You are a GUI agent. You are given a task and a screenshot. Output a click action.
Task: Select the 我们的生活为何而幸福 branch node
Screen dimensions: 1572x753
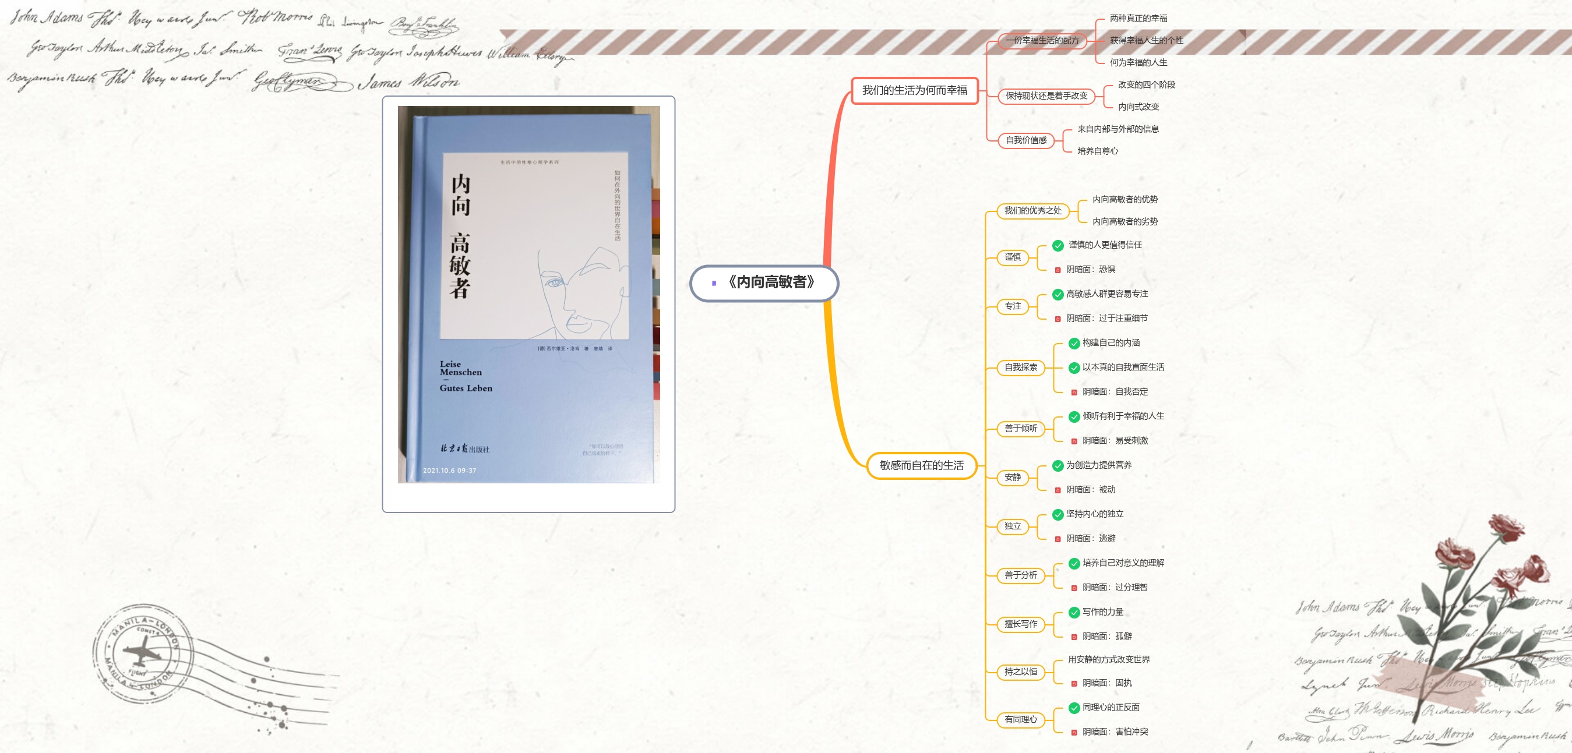(914, 91)
